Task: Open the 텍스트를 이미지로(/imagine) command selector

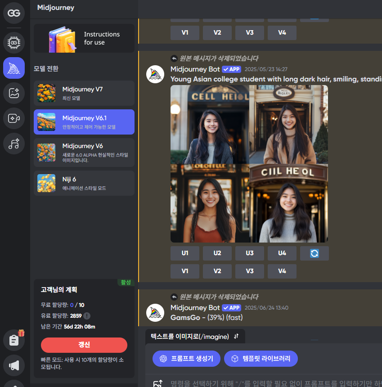Action: click(x=195, y=337)
